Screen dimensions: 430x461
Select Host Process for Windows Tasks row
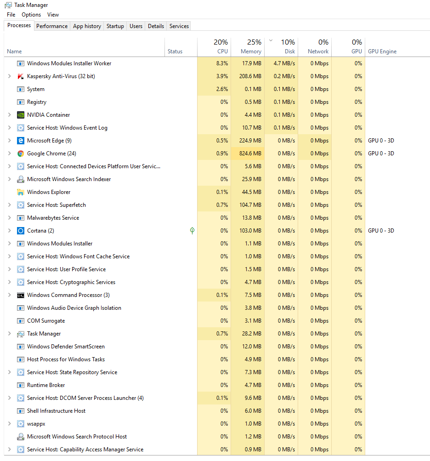pos(217,359)
